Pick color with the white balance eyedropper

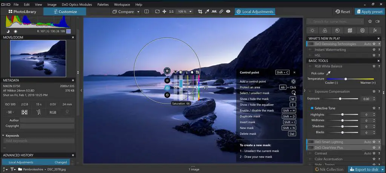(x=328, y=73)
